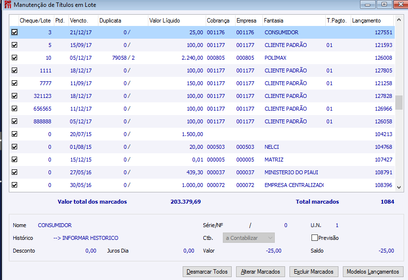Click the MATRIZ fantasia cell
Image resolution: width=408 pixels, height=280 pixels.
[x=274, y=160]
